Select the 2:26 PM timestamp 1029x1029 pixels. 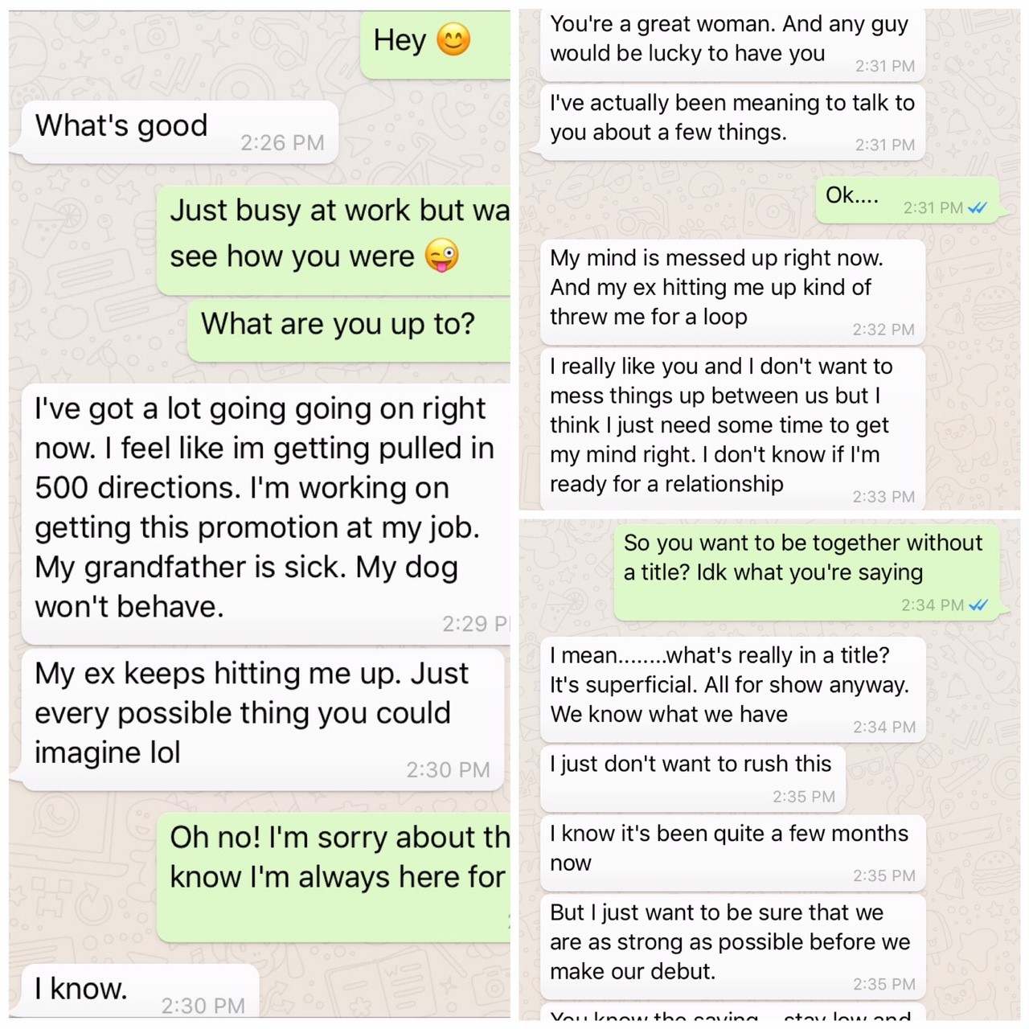(282, 143)
